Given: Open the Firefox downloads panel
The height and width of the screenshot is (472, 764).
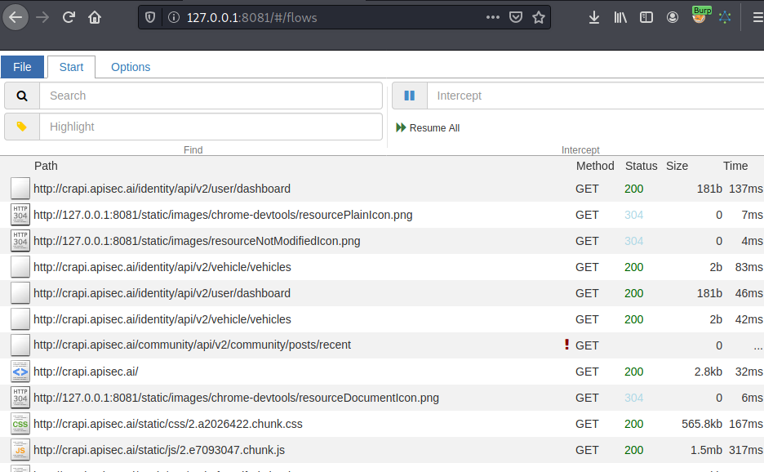Looking at the screenshot, I should [594, 17].
